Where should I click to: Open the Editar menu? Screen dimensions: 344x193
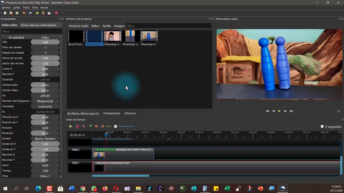click(x=17, y=8)
